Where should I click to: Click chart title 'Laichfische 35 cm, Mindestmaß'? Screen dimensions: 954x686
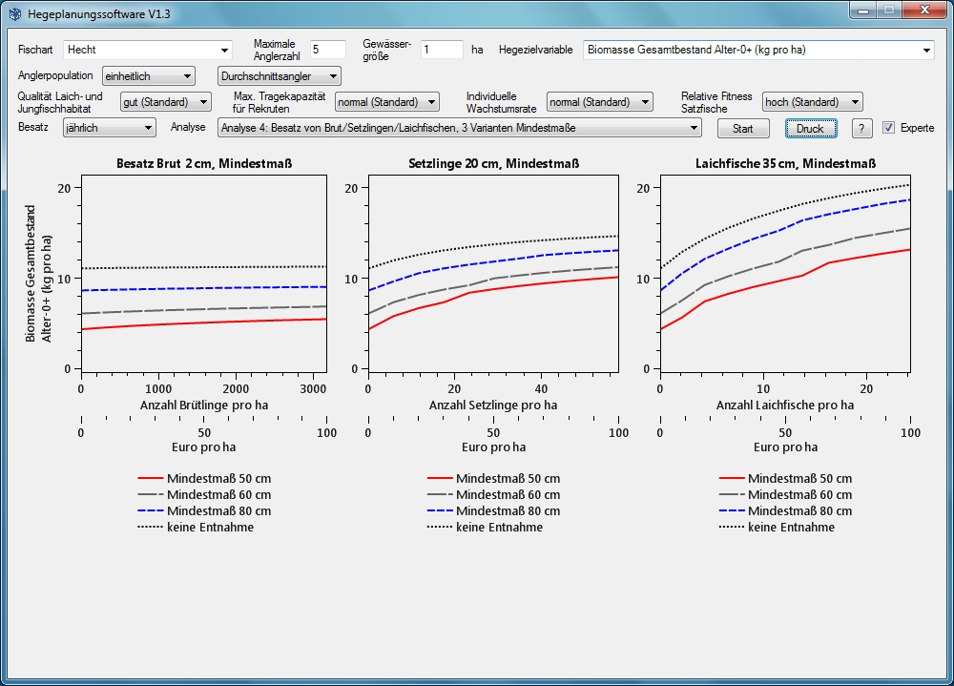pos(785,163)
